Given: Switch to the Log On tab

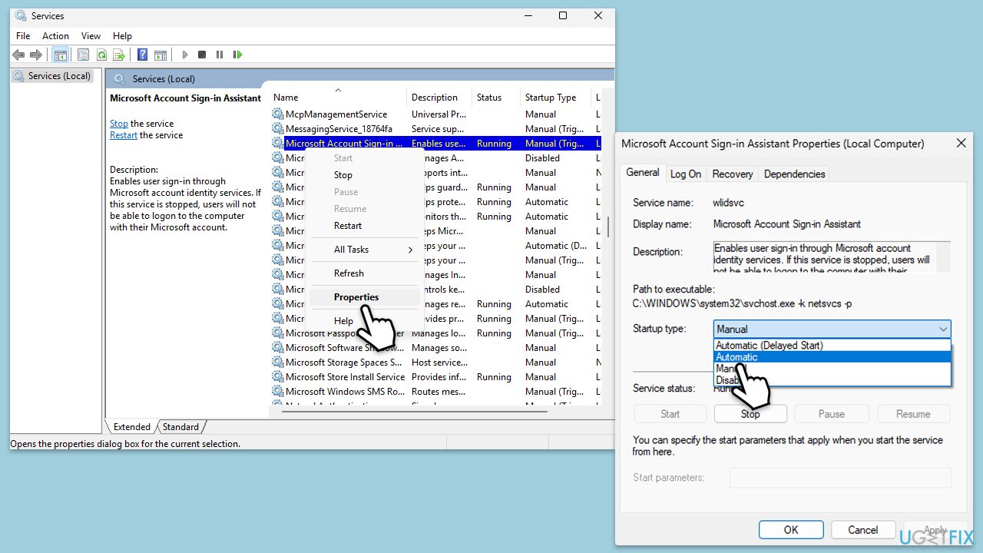Looking at the screenshot, I should click(x=685, y=174).
